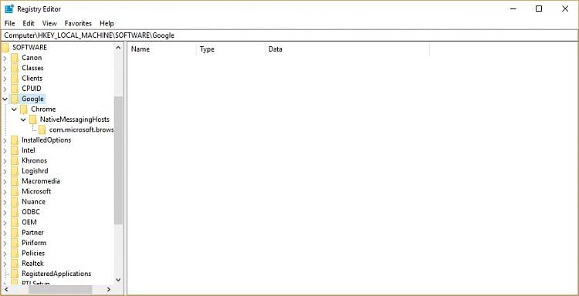This screenshot has height=296, width=579.
Task: Open the Favorites menu
Action: coord(78,23)
